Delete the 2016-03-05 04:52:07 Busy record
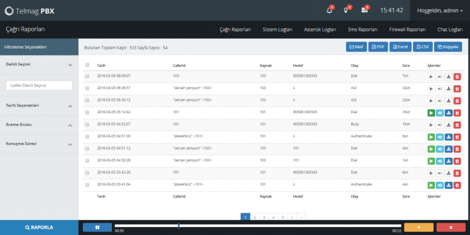 [x=457, y=125]
